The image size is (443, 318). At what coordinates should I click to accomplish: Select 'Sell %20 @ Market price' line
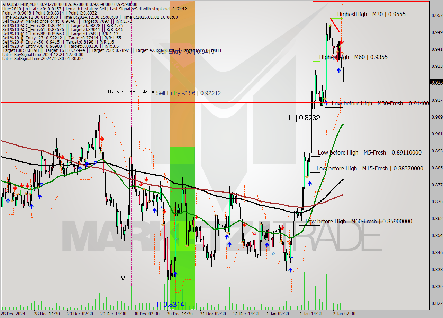click(67, 21)
